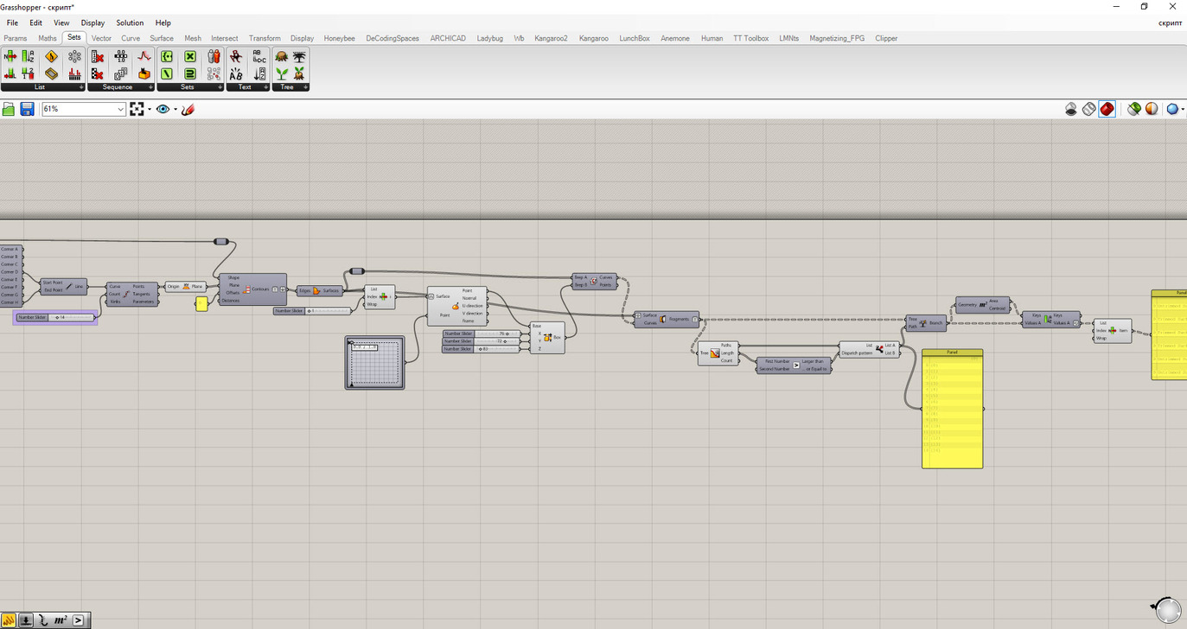The width and height of the screenshot is (1187, 629).
Task: Open the Solution menu
Action: pos(130,22)
